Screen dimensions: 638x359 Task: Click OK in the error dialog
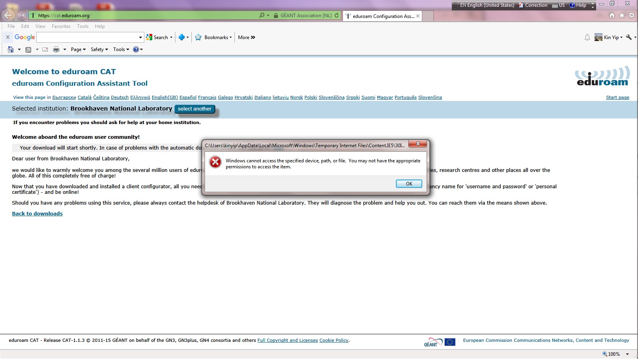point(409,184)
